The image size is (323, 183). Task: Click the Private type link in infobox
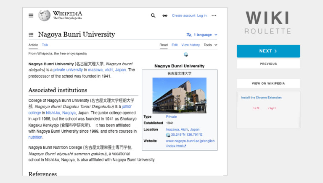(x=171, y=116)
